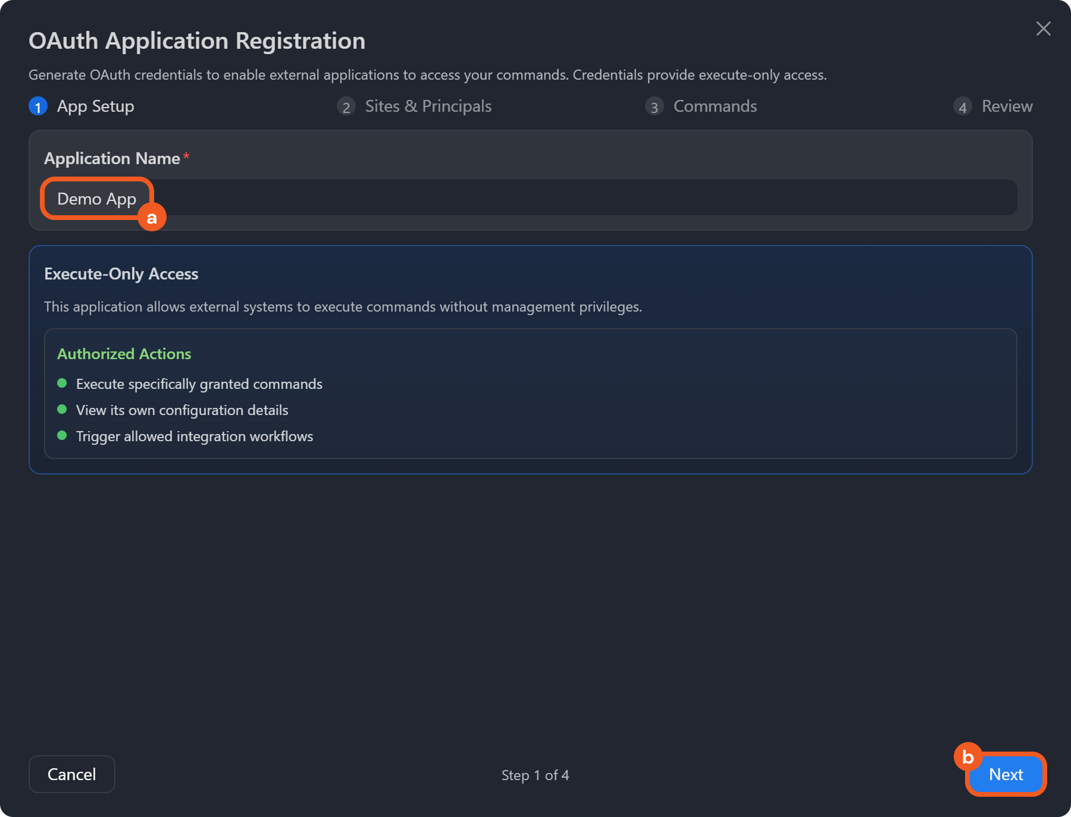Open the Review step
This screenshot has width=1071, height=817.
pos(1007,106)
